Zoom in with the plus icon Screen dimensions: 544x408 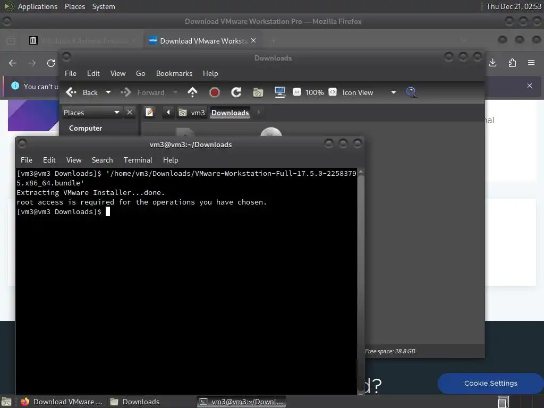[333, 92]
